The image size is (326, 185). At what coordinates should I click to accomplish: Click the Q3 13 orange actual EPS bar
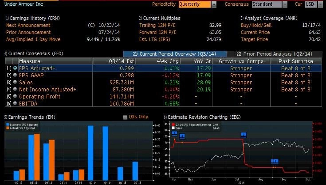tap(37, 157)
